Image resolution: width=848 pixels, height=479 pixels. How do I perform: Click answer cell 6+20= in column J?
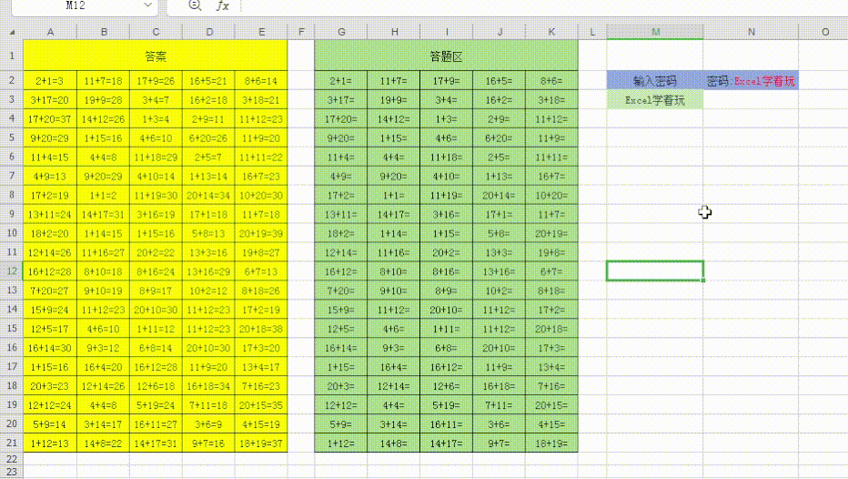(499, 138)
